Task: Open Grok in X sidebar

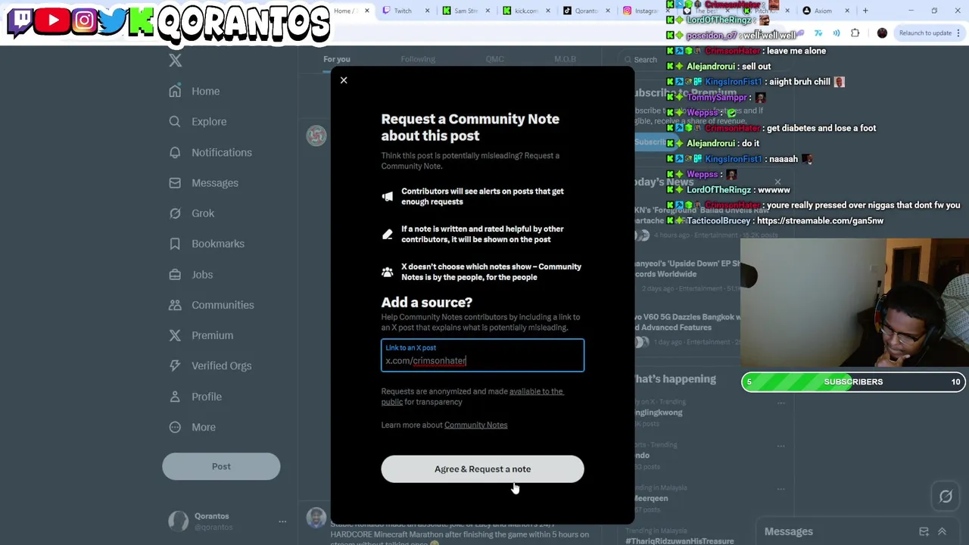Action: click(x=203, y=213)
